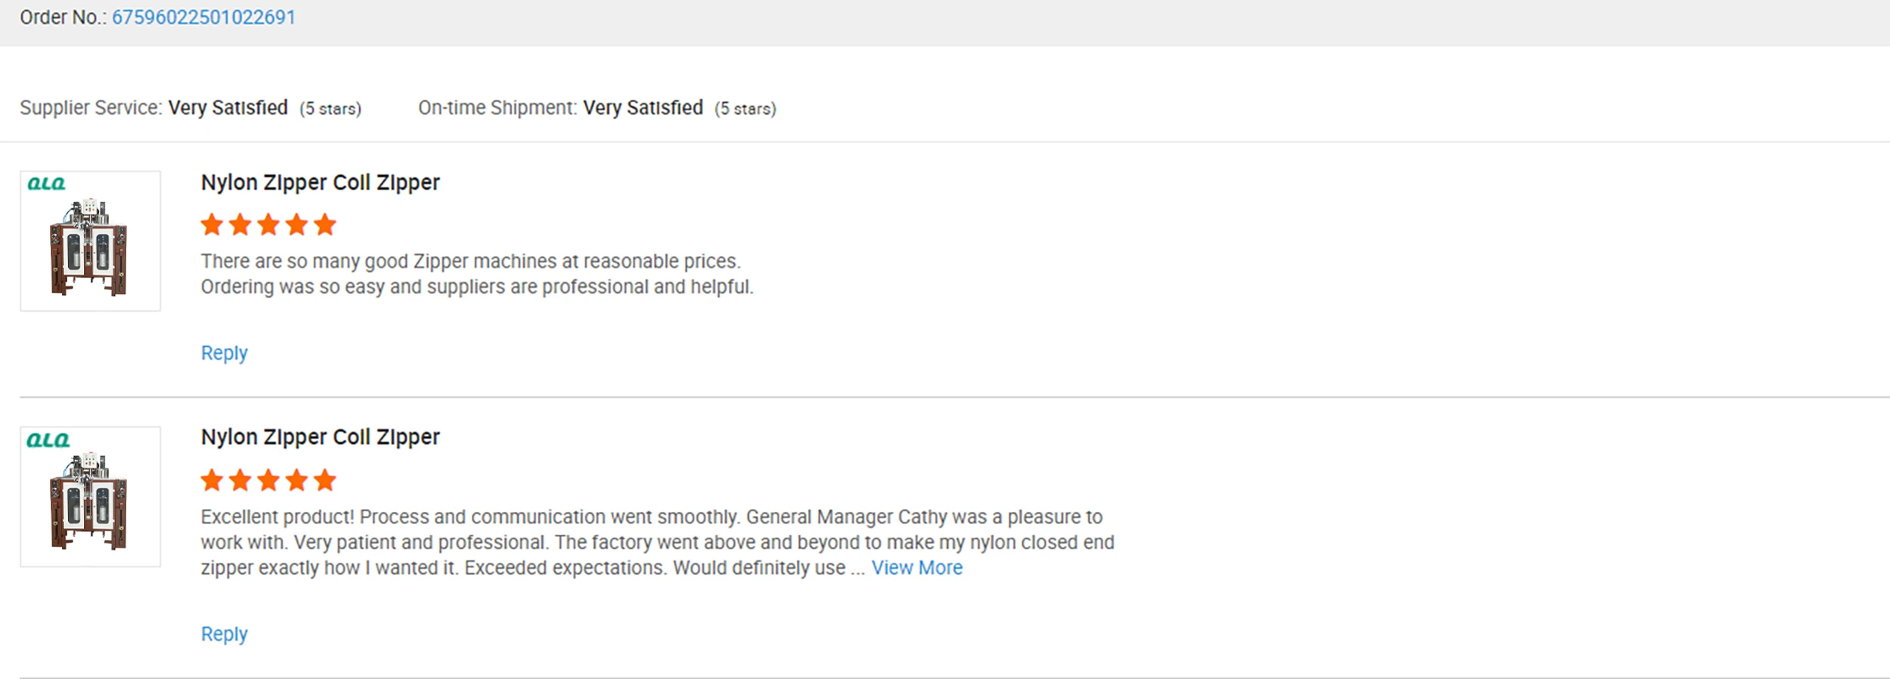Open zipper machine thumbnail beside reasonable prices review
Viewport: 1890px width, 679px height.
tap(90, 247)
